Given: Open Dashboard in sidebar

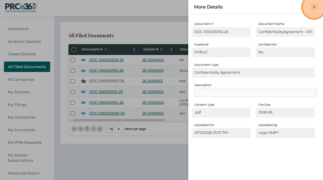Looking at the screenshot, I should [x=18, y=29].
